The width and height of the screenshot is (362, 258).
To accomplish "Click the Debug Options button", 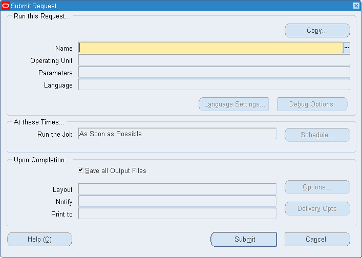I will [312, 104].
